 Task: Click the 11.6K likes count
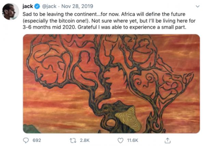pos(132,140)
